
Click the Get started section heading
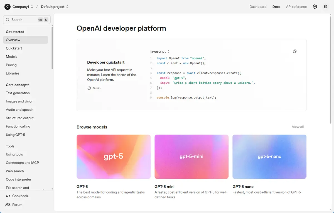point(15,32)
